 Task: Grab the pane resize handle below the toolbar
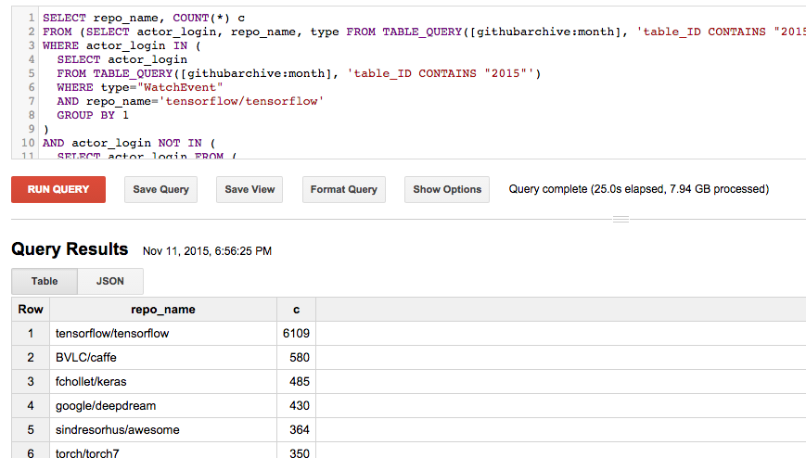click(x=620, y=220)
